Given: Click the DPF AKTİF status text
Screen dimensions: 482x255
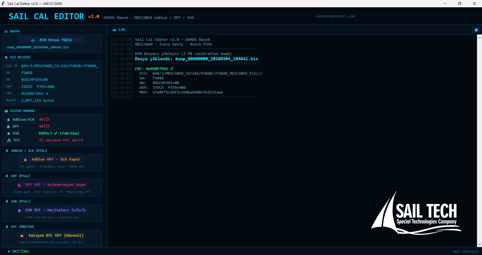Looking at the screenshot, I should (44, 126).
